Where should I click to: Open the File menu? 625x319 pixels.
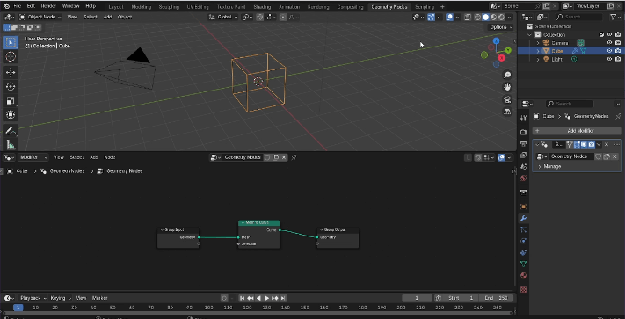(x=17, y=6)
